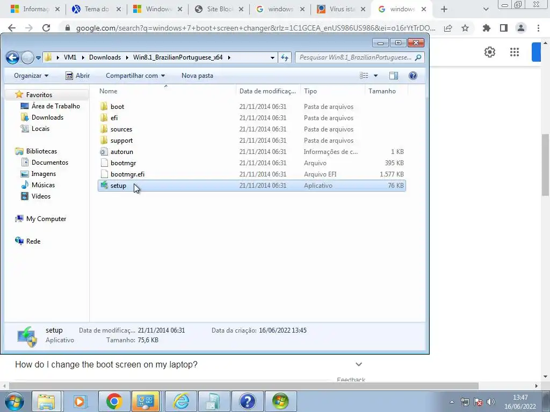The width and height of the screenshot is (550, 412).
Task: Click Chrome tab search dropdown arrow
Action: (x=486, y=10)
